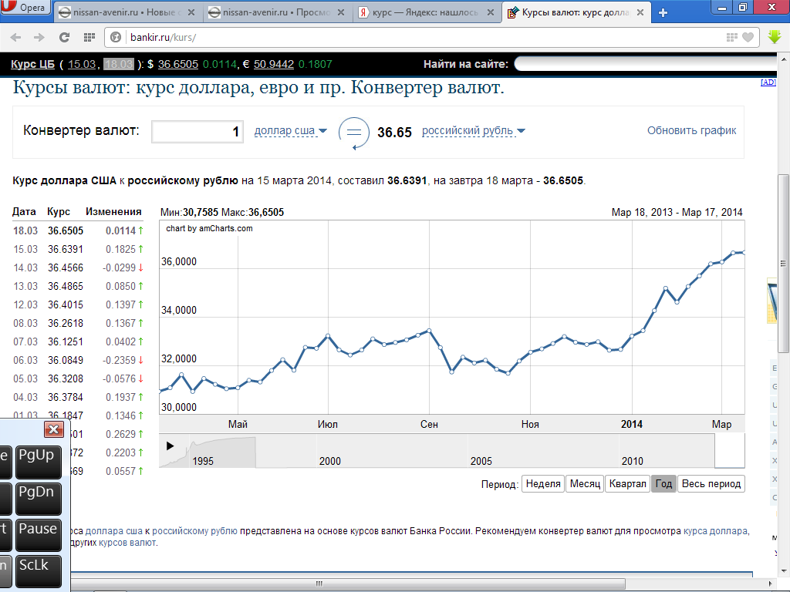
Task: Click the swap currencies round icon
Action: click(354, 132)
